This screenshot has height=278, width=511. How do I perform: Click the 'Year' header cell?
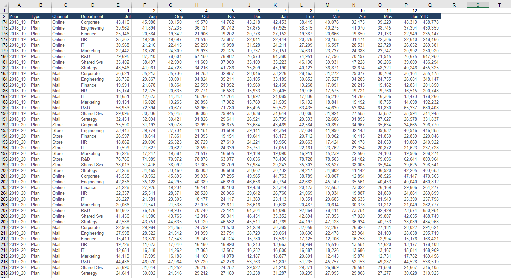pos(19,16)
